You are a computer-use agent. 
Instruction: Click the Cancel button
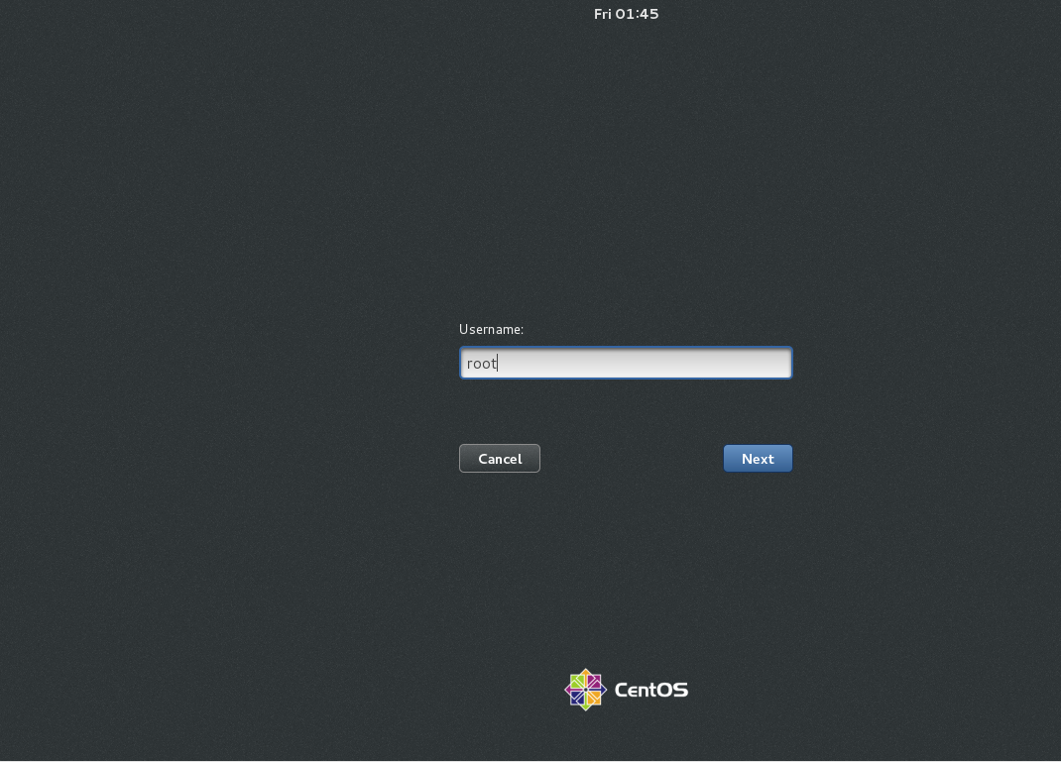500,459
